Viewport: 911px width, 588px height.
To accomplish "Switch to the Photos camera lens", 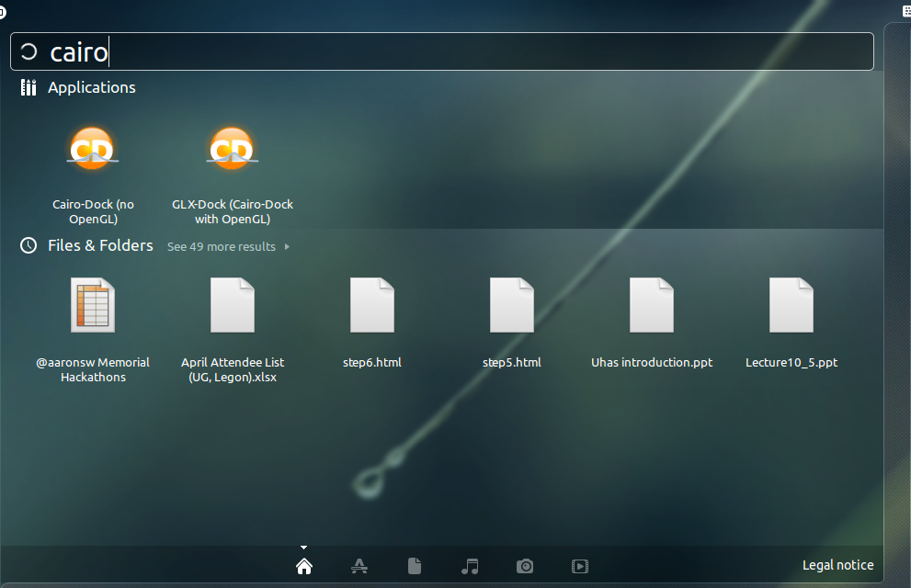I will point(525,566).
